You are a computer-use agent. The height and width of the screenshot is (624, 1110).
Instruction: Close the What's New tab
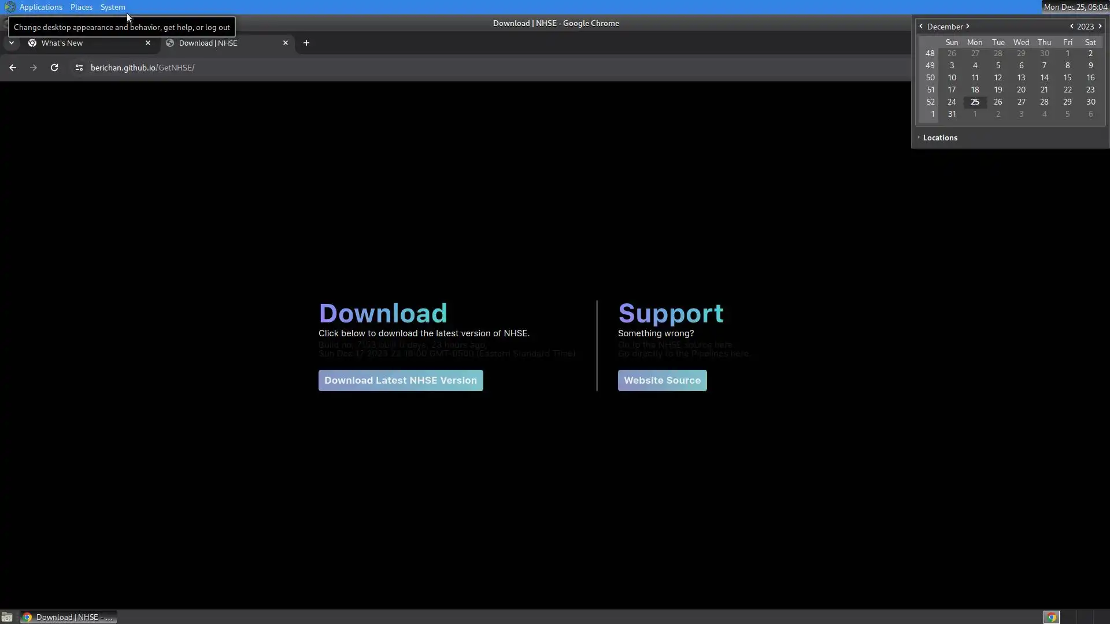click(148, 43)
